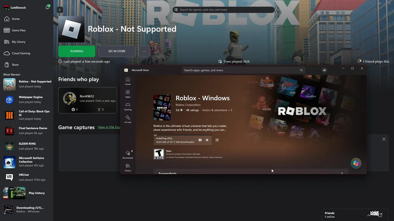394x221 pixels.
Task: Open more options ellipsis for Roblox
Action: [x=144, y=51]
